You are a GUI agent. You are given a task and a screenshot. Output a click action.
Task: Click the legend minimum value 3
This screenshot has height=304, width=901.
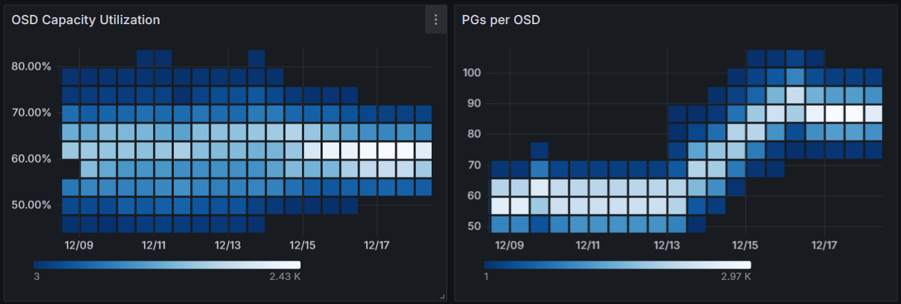36,276
